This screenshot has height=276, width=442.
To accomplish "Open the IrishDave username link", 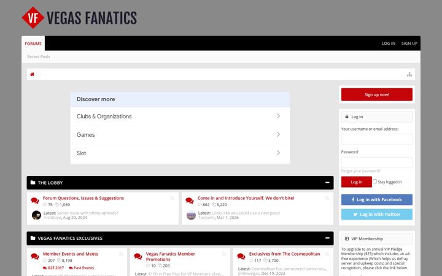I will [x=52, y=217].
